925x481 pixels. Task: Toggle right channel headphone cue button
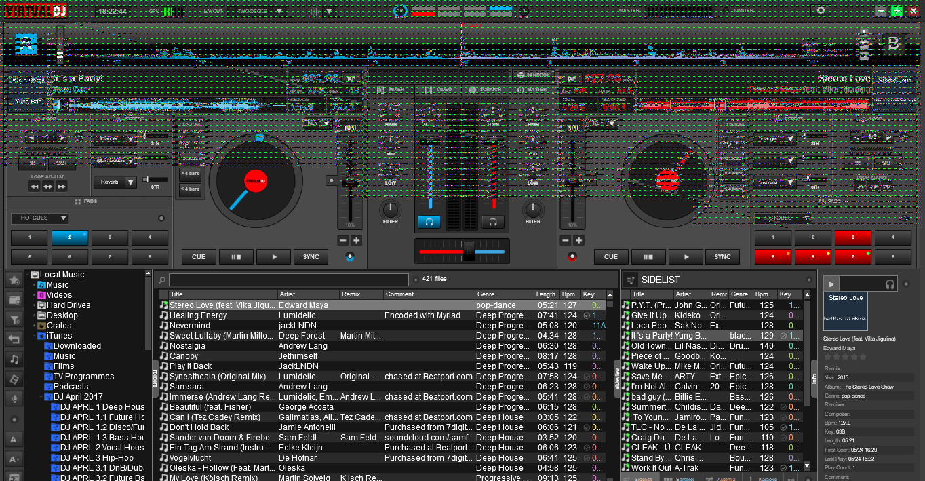click(493, 222)
